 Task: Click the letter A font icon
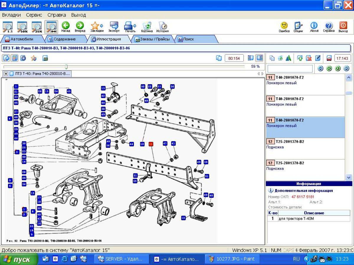[289, 58]
